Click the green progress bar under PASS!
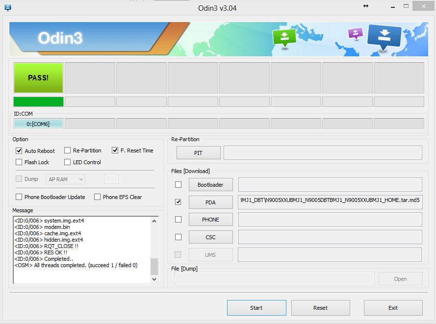The image size is (436, 324). click(38, 101)
